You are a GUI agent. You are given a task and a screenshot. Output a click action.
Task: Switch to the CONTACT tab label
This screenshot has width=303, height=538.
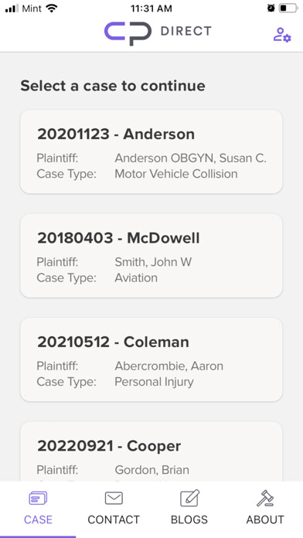pos(114,519)
